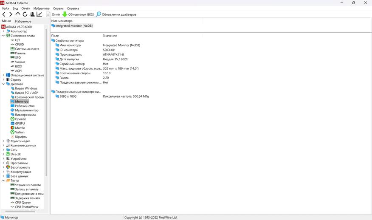Expand the Компьютер tree node

3,31
